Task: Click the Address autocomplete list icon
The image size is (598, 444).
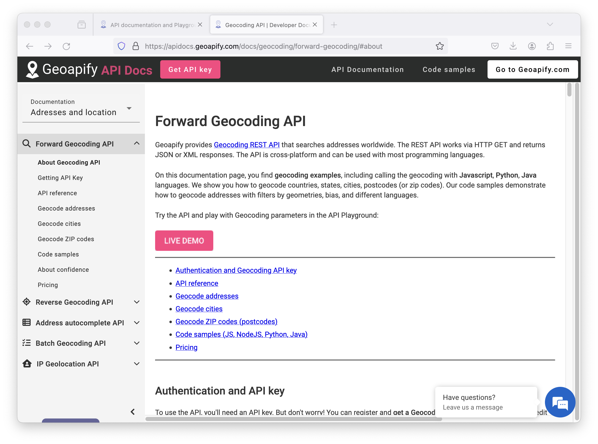Action: point(26,322)
